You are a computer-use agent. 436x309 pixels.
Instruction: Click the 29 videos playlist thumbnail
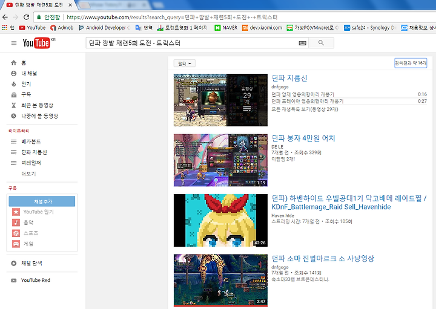[x=220, y=100]
